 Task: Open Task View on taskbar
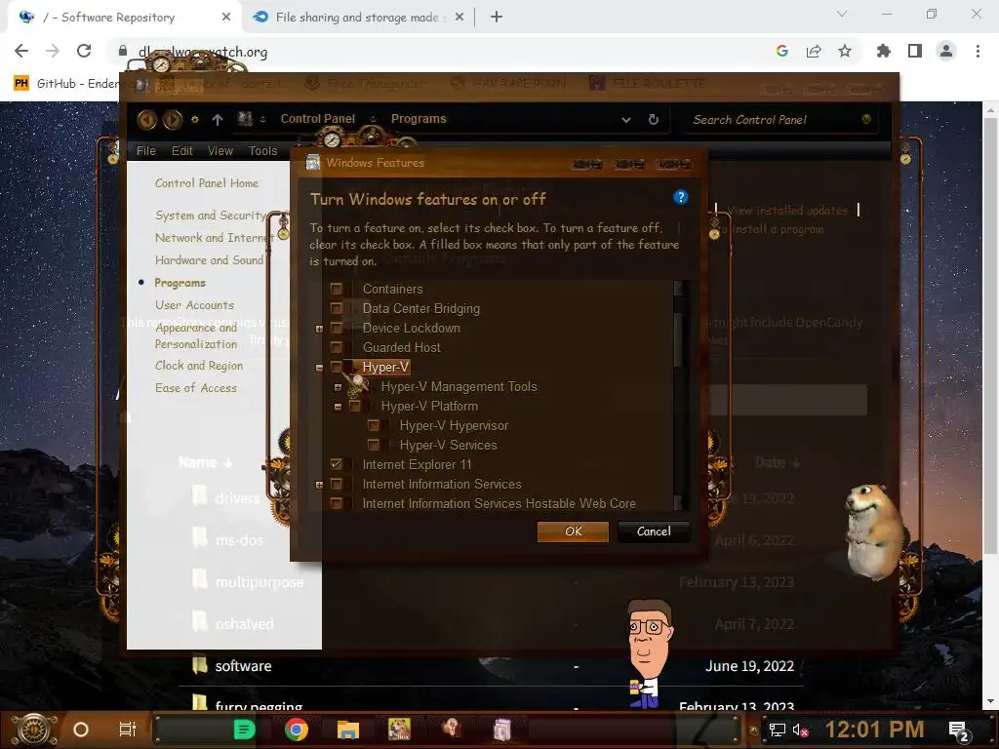coord(128,729)
